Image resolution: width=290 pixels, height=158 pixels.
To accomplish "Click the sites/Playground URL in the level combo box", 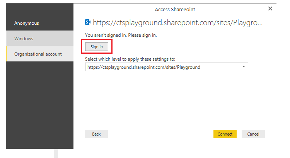I will tap(144, 67).
